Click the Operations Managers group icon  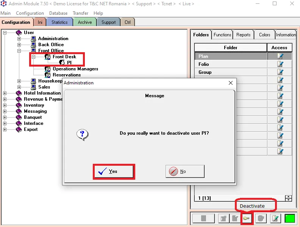[48, 69]
